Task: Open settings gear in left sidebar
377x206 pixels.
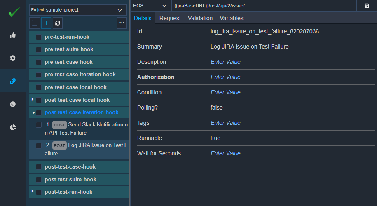Action: [13, 58]
